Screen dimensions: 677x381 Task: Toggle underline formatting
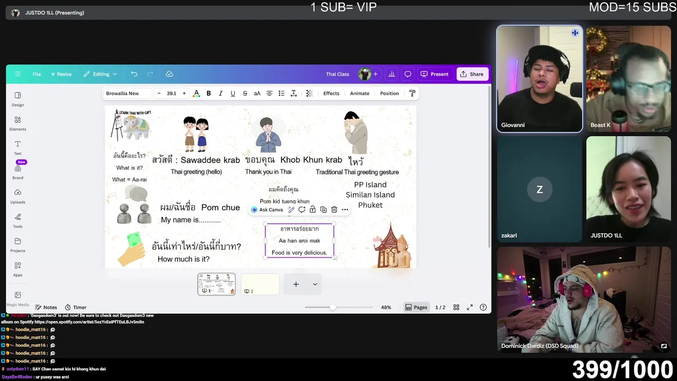233,93
